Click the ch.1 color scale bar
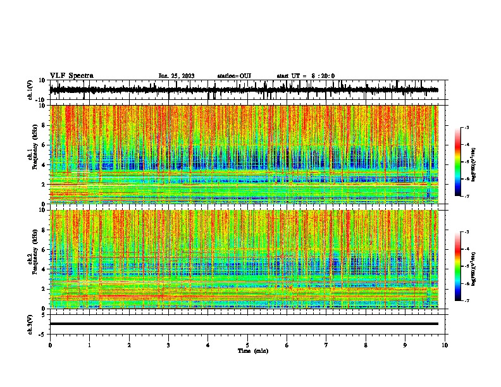This screenshot has height=387, width=501. tap(458, 162)
